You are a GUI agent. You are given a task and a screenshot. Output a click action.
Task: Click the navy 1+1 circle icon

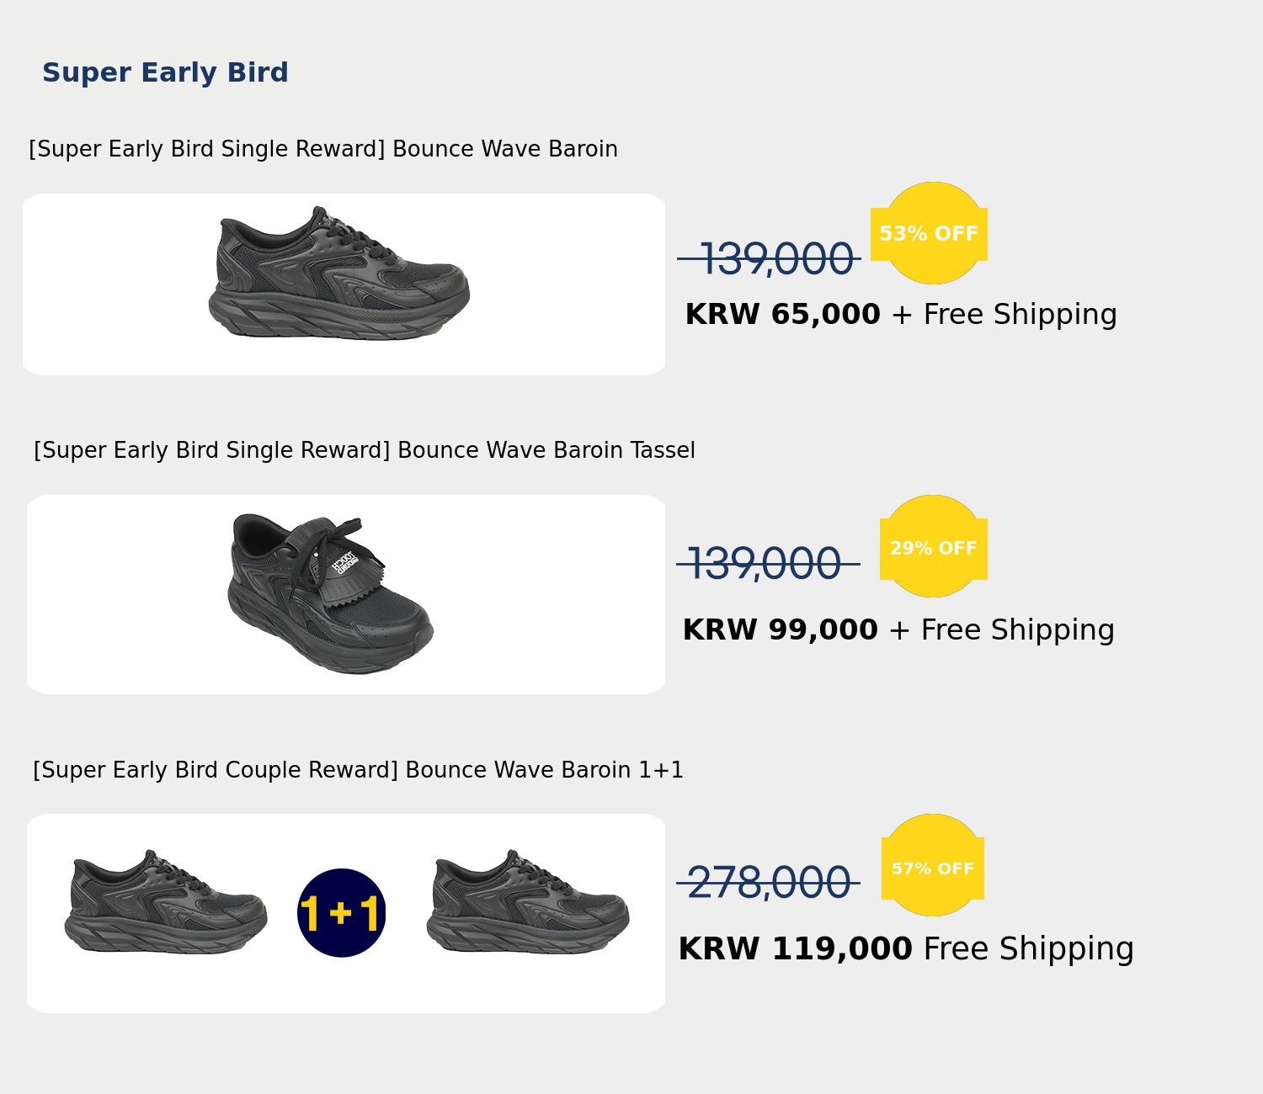pos(341,913)
